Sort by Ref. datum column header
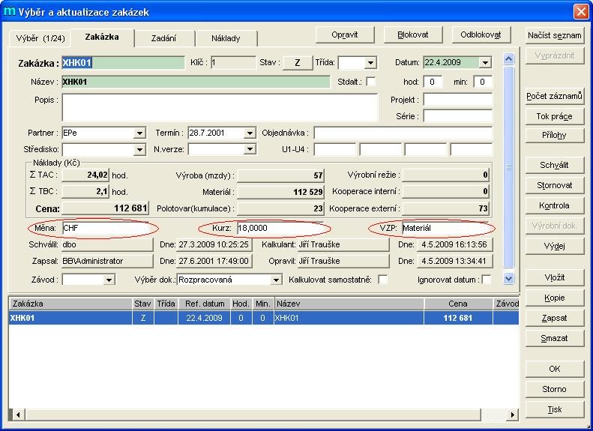 point(205,304)
